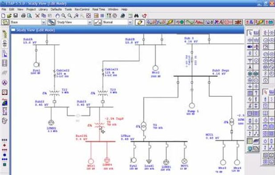
Task: Open the Defaults menu
Action: 56,9
